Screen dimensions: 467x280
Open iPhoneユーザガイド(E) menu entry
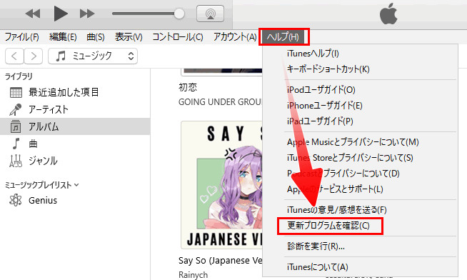[x=325, y=106]
